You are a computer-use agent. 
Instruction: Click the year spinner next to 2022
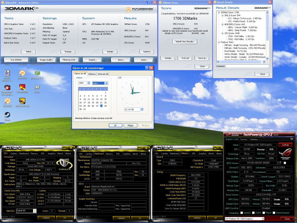pyautogui.click(x=89, y=83)
